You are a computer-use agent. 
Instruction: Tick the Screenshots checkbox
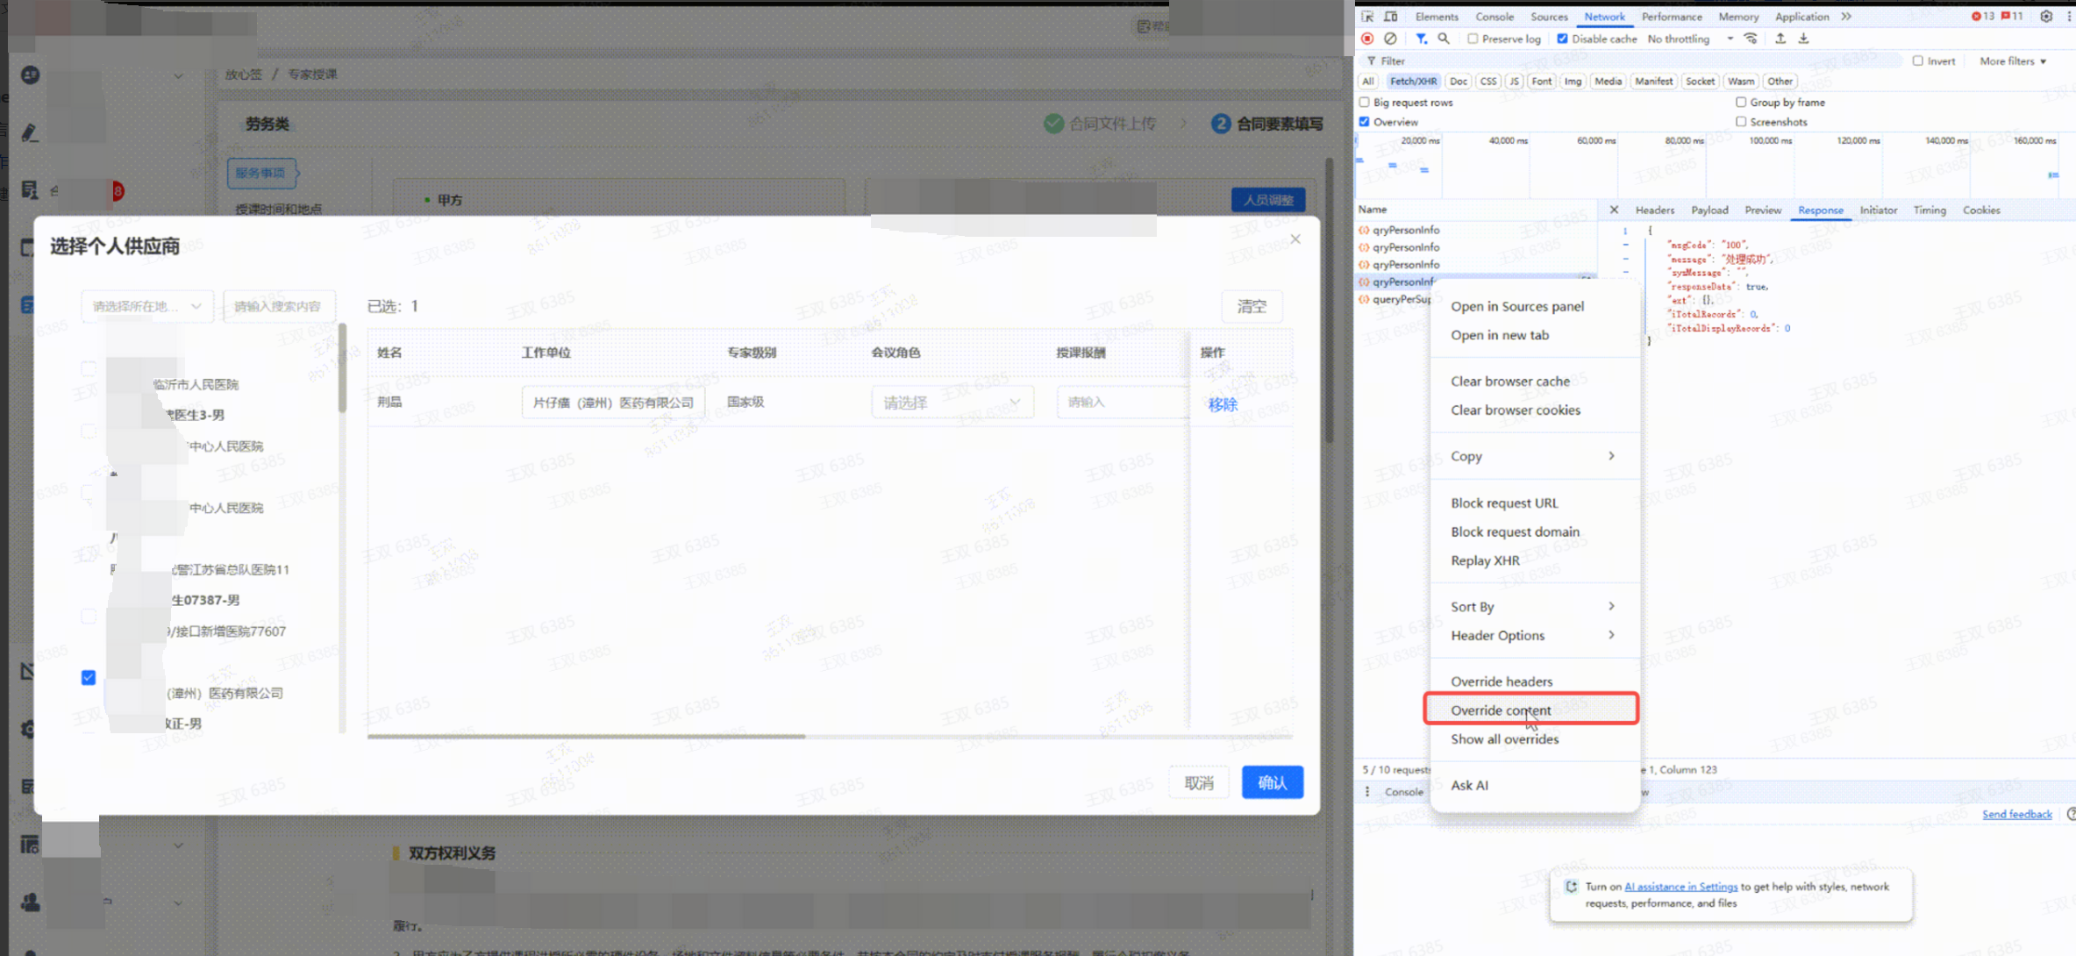click(1741, 122)
